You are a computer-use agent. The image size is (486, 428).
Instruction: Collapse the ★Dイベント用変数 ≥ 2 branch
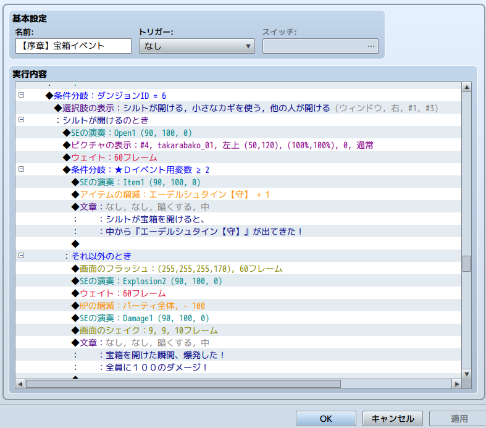pos(21,169)
